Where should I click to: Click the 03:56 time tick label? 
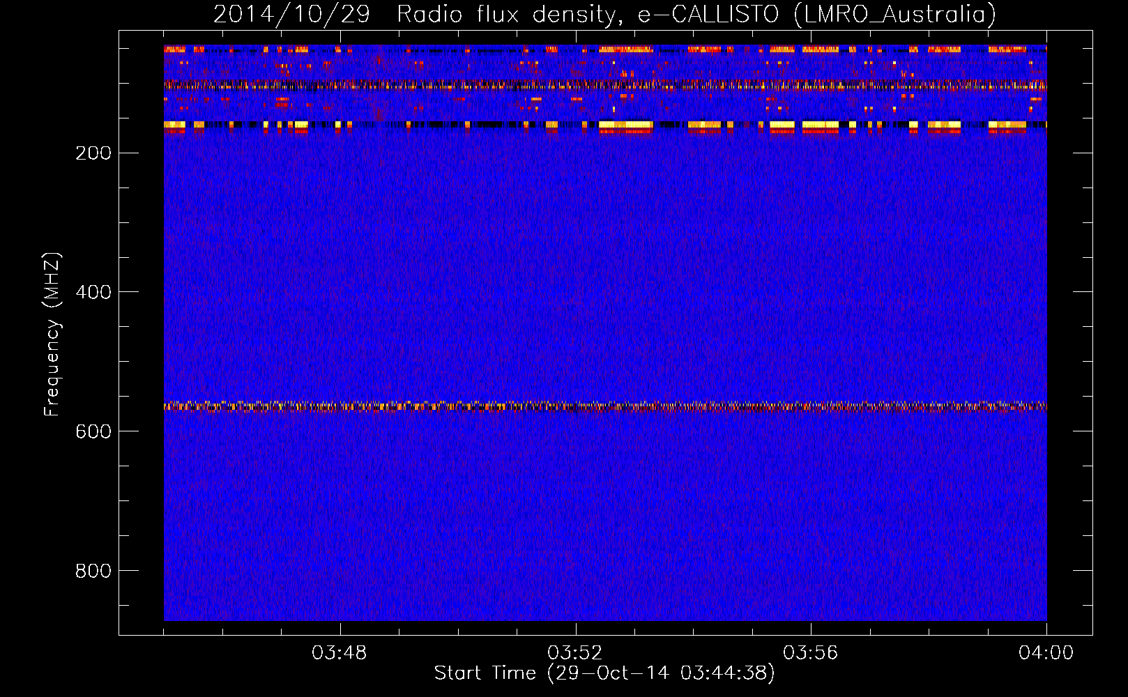pyautogui.click(x=811, y=653)
